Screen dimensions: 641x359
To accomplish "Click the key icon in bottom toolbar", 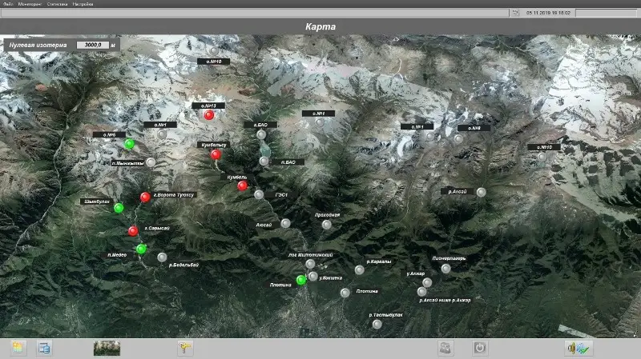I will coord(184,348).
